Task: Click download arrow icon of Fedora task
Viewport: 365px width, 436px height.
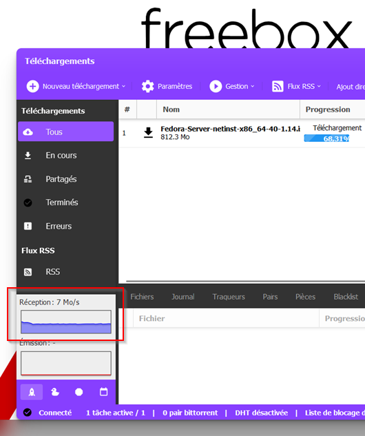Action: coord(149,133)
